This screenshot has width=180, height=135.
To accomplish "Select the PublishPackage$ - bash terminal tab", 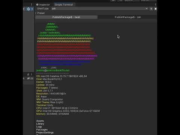I will (x=66, y=17).
